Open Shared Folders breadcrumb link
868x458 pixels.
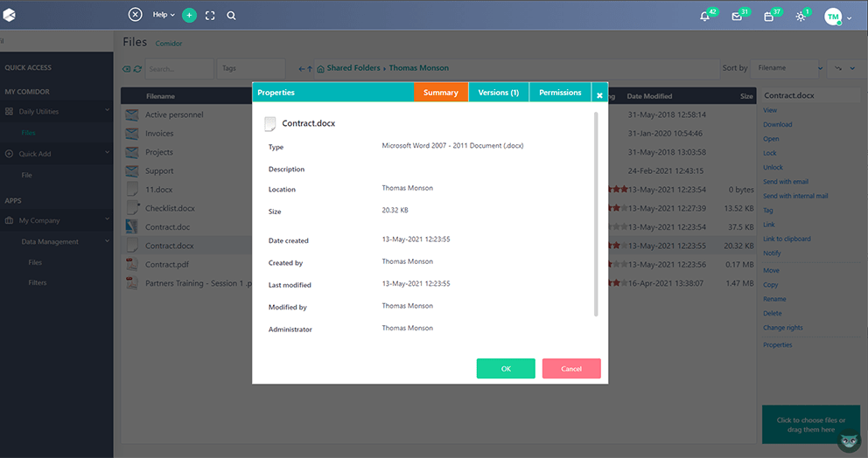(x=353, y=68)
